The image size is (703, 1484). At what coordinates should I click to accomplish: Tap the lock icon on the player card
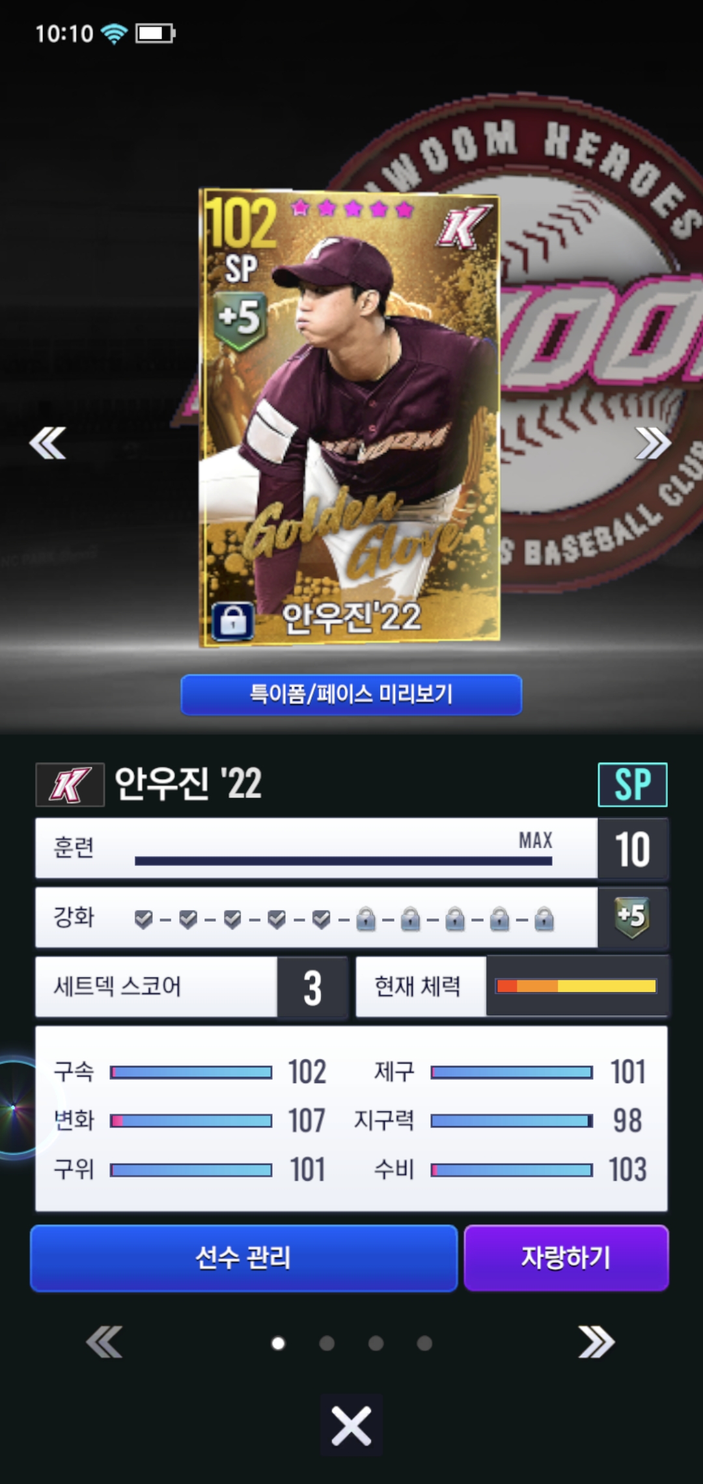pos(233,622)
